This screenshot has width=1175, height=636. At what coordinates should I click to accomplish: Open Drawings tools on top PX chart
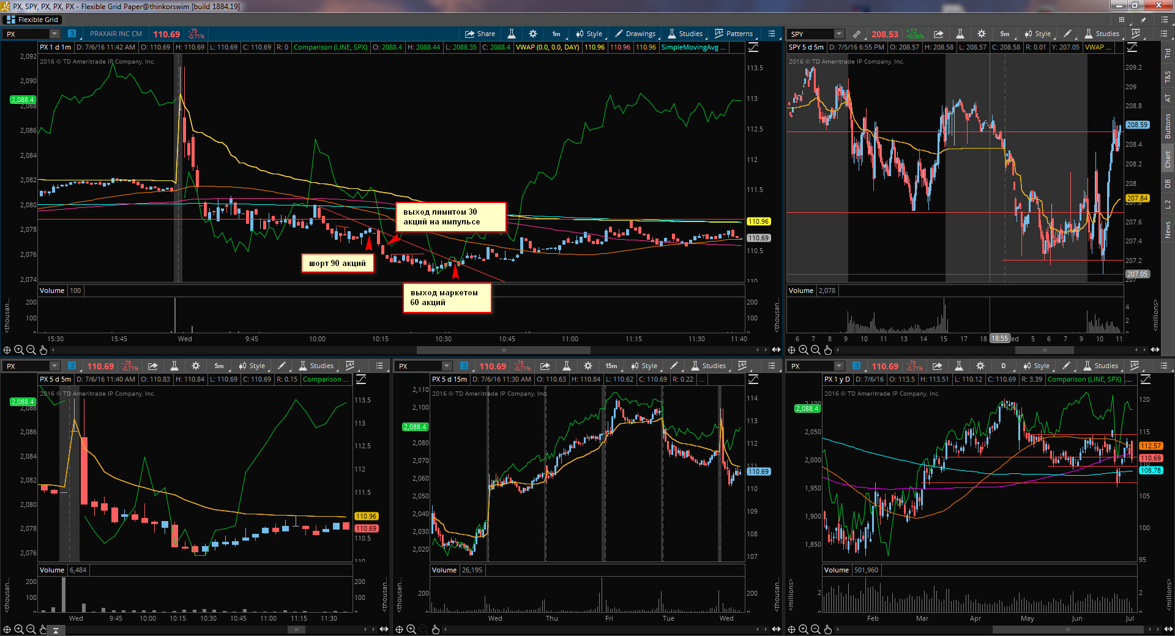click(x=635, y=34)
